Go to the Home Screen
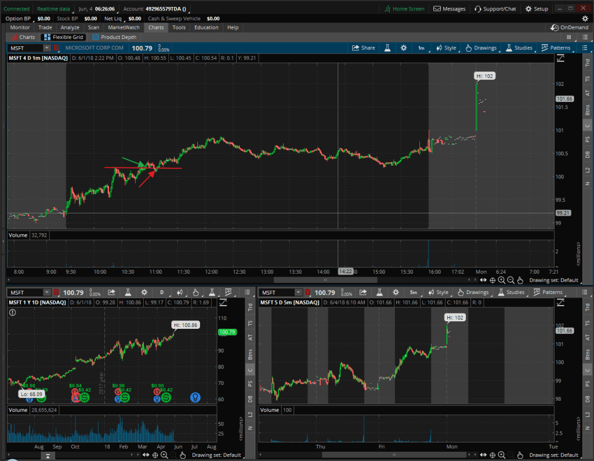Viewport: 594px width, 461px height. [404, 9]
